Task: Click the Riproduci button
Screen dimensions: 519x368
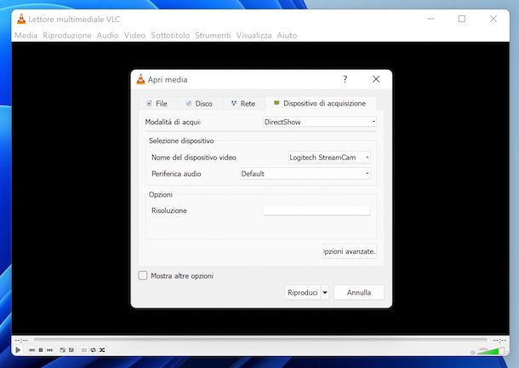Action: click(x=303, y=292)
